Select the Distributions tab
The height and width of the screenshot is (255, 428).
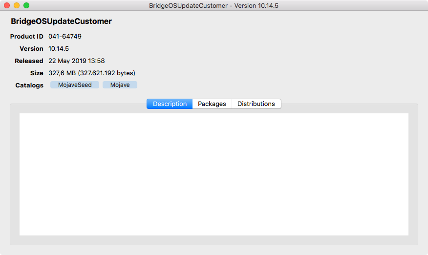pyautogui.click(x=257, y=104)
